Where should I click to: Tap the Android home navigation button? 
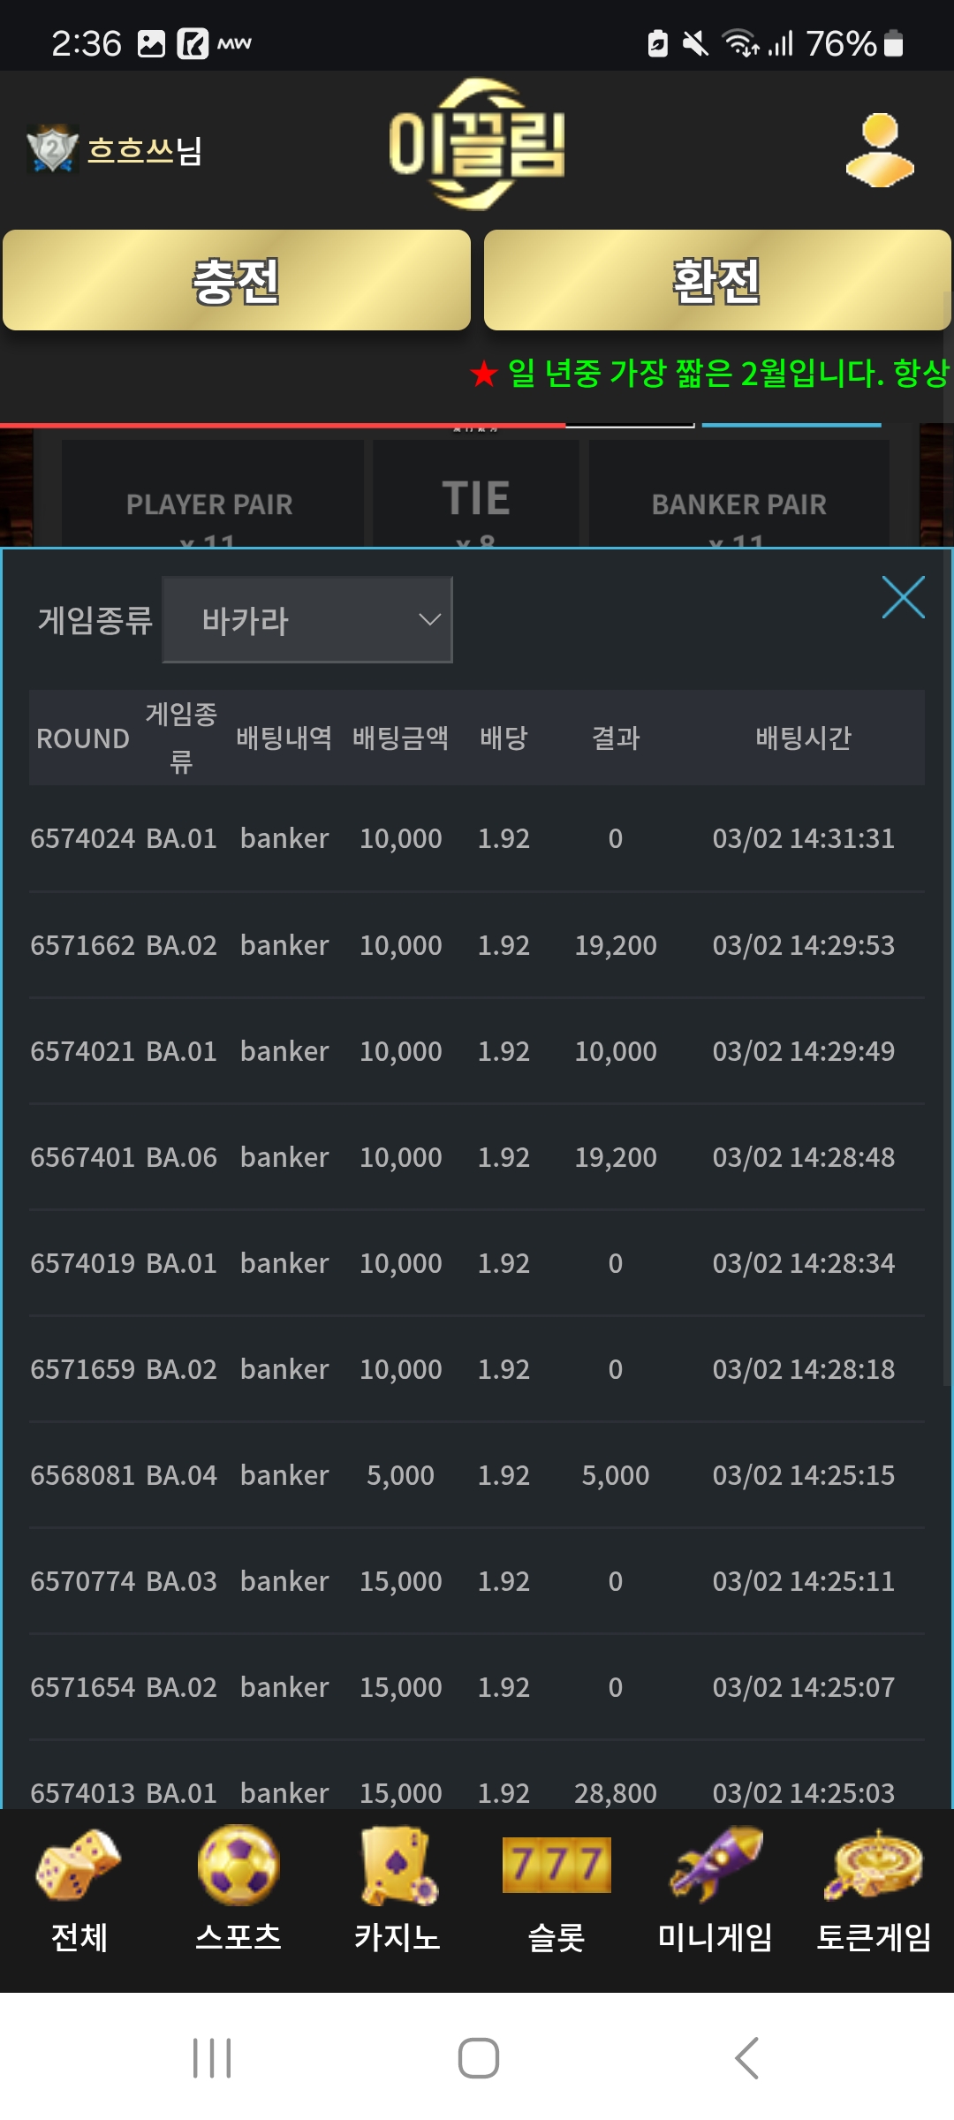478,2058
